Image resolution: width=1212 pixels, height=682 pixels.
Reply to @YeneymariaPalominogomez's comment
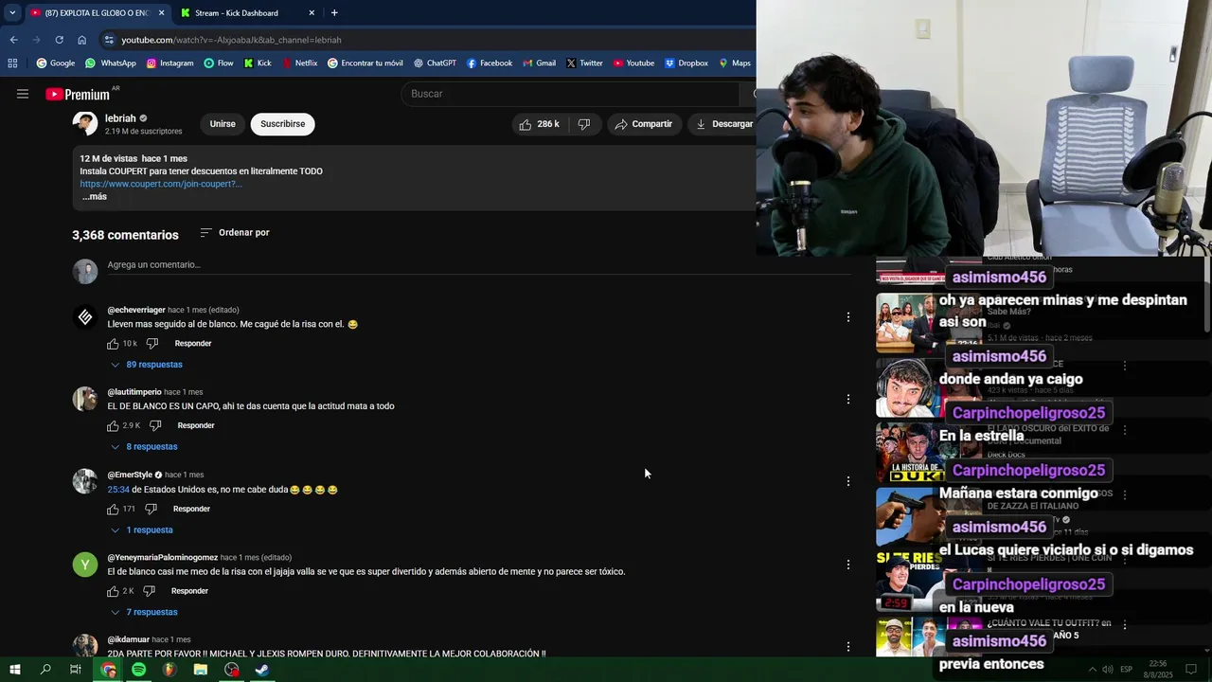(x=189, y=592)
